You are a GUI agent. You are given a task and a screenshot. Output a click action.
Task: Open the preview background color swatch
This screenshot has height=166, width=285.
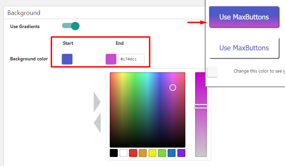[213, 72]
